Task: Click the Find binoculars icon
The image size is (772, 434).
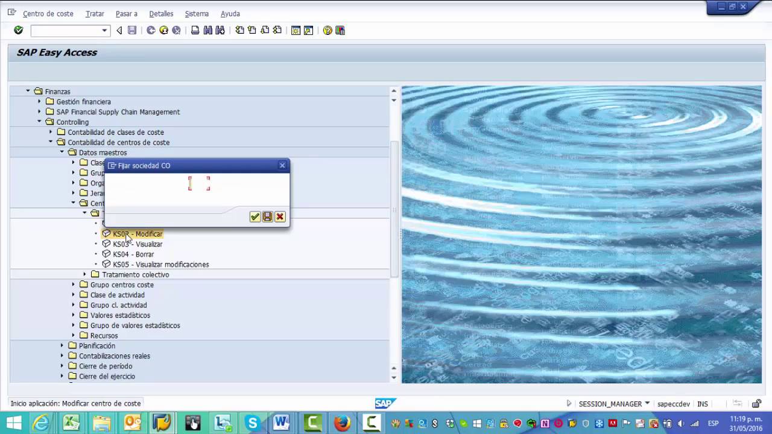Action: click(x=207, y=30)
